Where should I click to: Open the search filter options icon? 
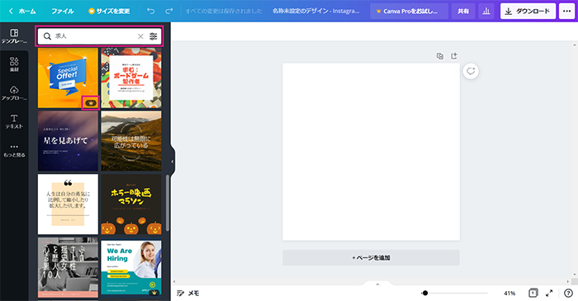(x=154, y=36)
